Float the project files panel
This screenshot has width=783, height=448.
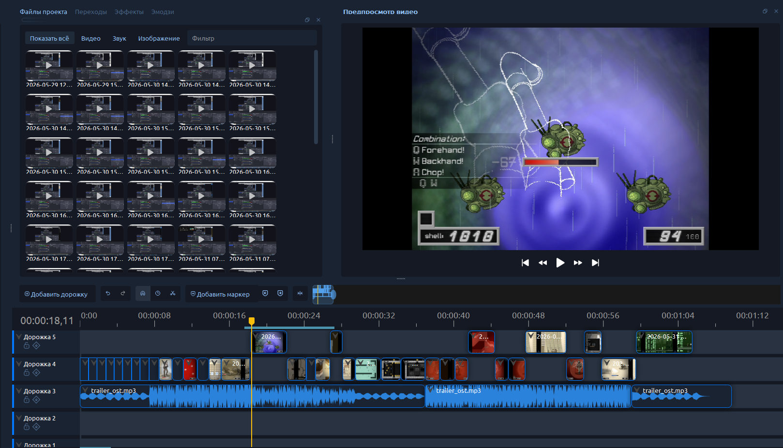click(x=307, y=20)
